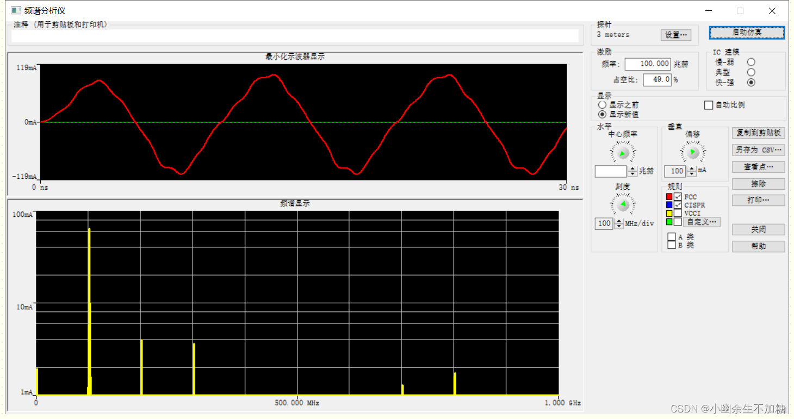
Task: Select the 典型 IC model radio button
Action: [751, 72]
